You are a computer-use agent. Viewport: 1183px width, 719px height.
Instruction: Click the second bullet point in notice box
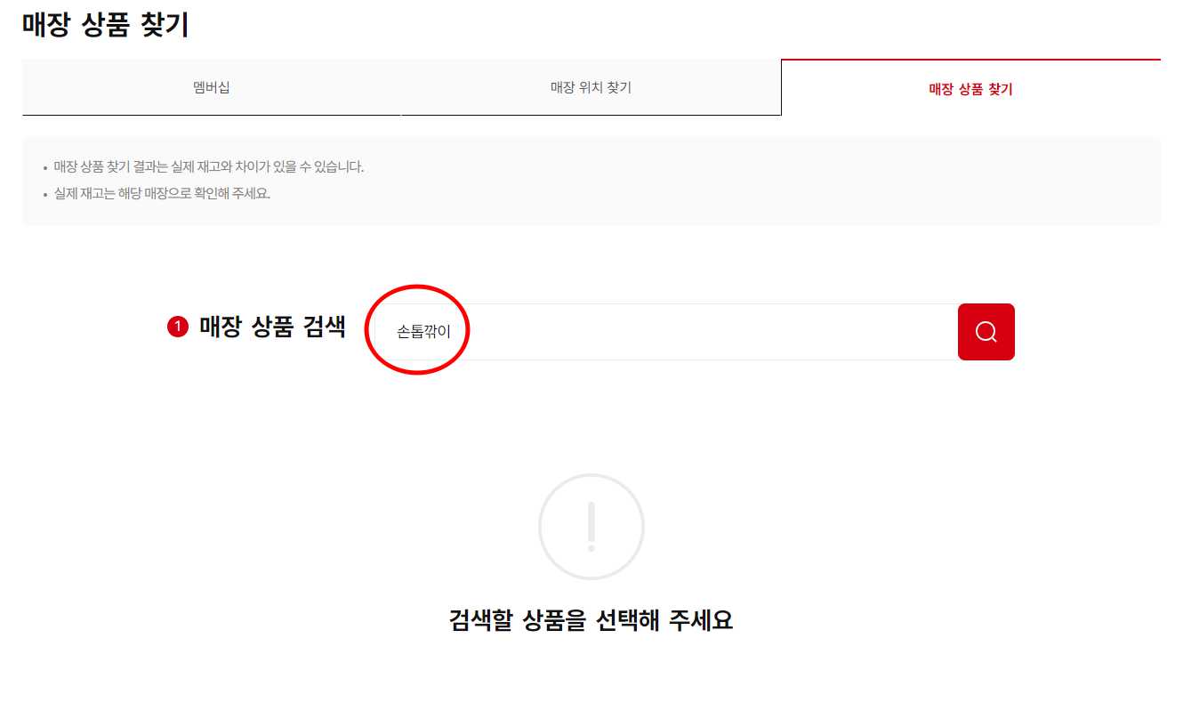point(45,195)
